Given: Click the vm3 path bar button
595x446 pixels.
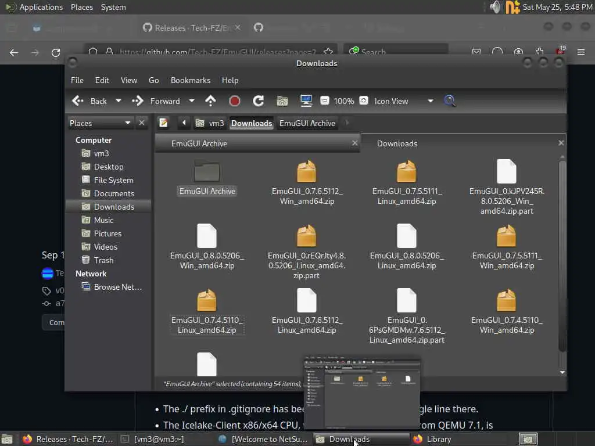Looking at the screenshot, I should point(210,123).
